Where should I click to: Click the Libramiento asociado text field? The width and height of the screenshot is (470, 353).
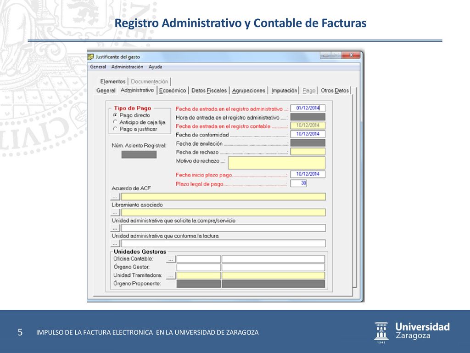pyautogui.click(x=224, y=212)
